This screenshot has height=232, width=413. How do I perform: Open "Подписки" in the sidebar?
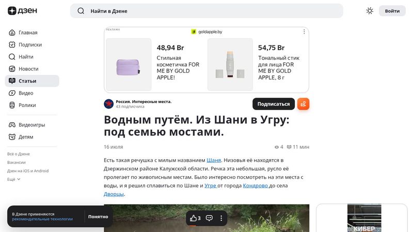click(30, 44)
